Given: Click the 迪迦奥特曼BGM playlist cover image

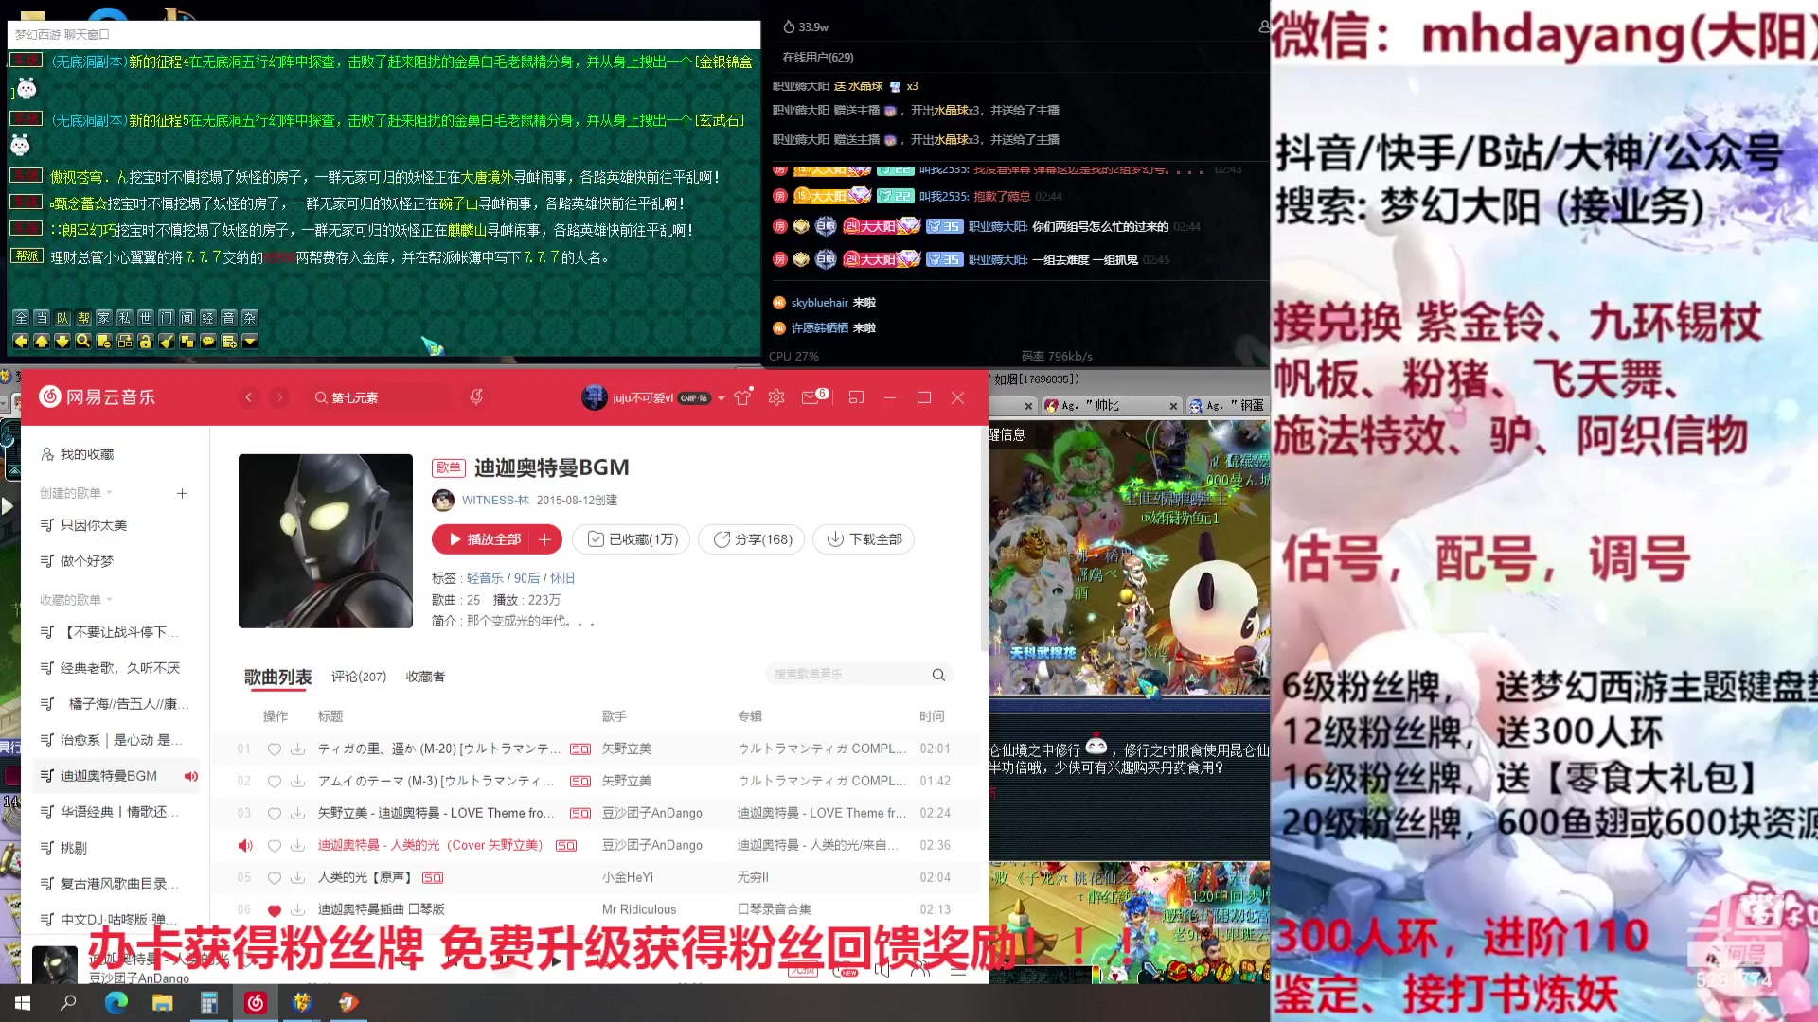Looking at the screenshot, I should [326, 541].
